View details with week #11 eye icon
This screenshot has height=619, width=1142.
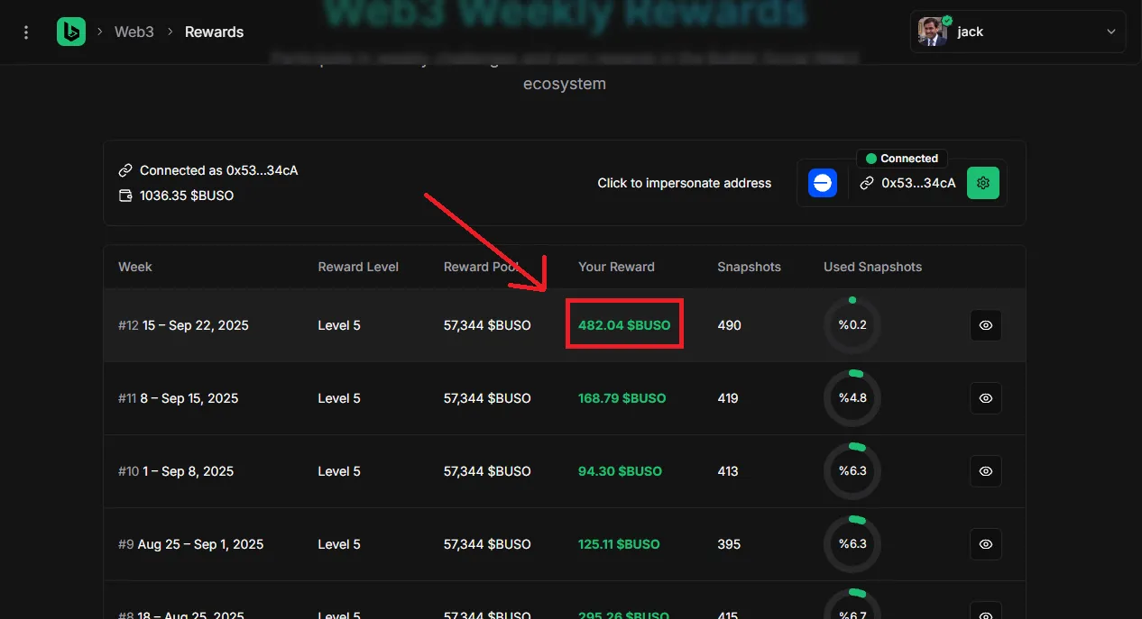coord(986,398)
